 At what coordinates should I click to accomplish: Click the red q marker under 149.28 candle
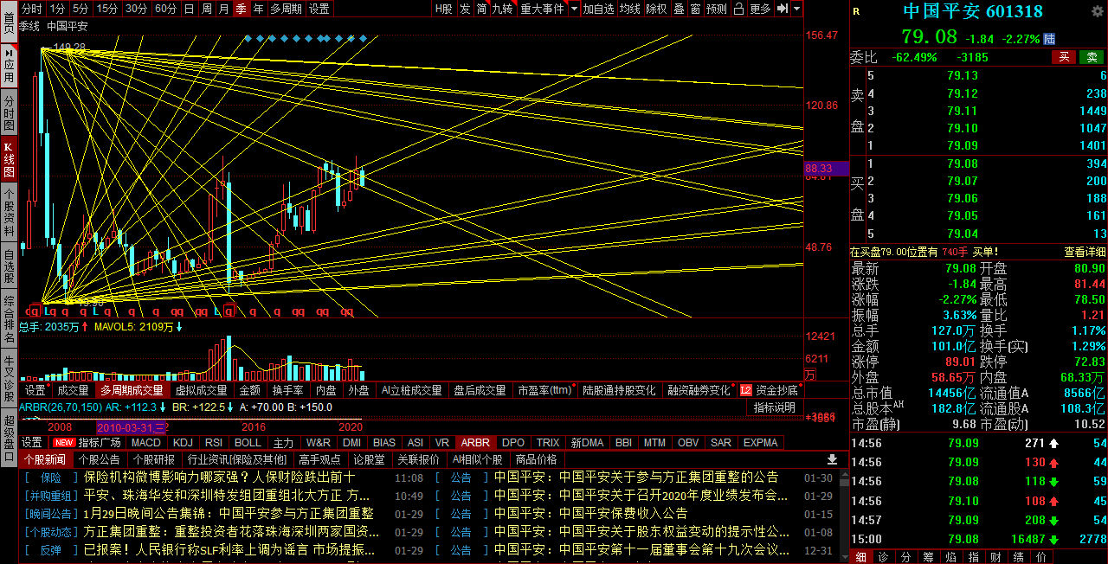click(x=34, y=311)
